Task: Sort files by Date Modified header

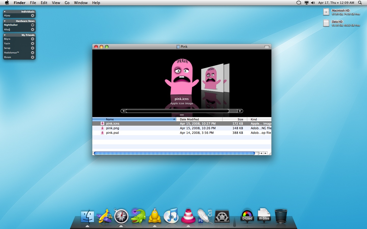Action: 200,119
